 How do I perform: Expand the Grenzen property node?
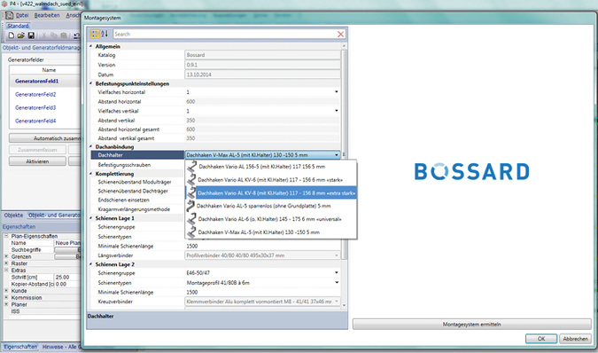coord(6,256)
